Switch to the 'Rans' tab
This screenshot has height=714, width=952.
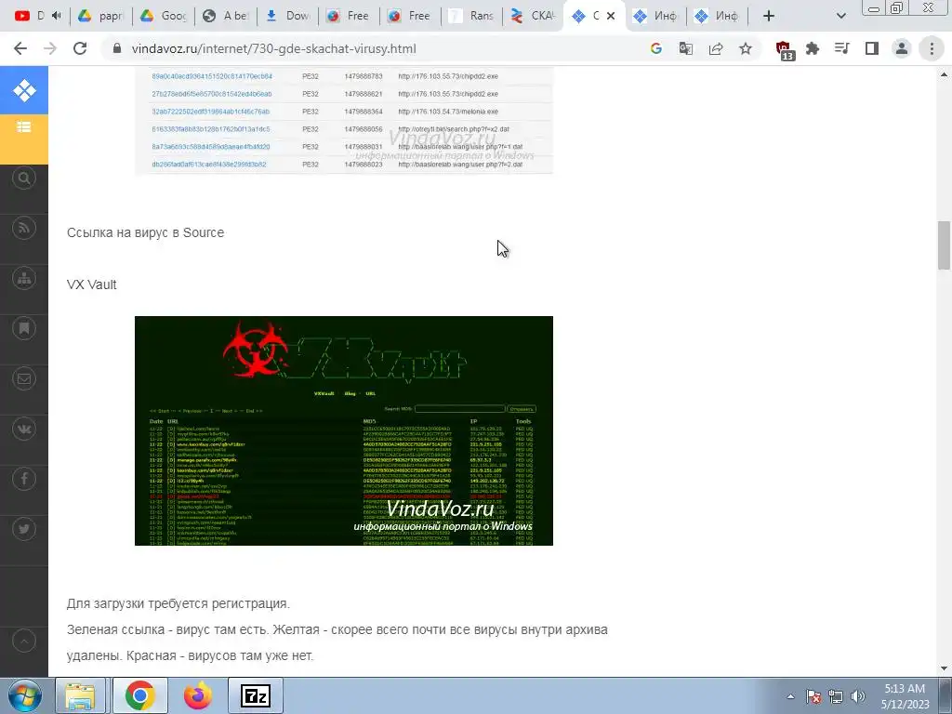click(x=472, y=16)
